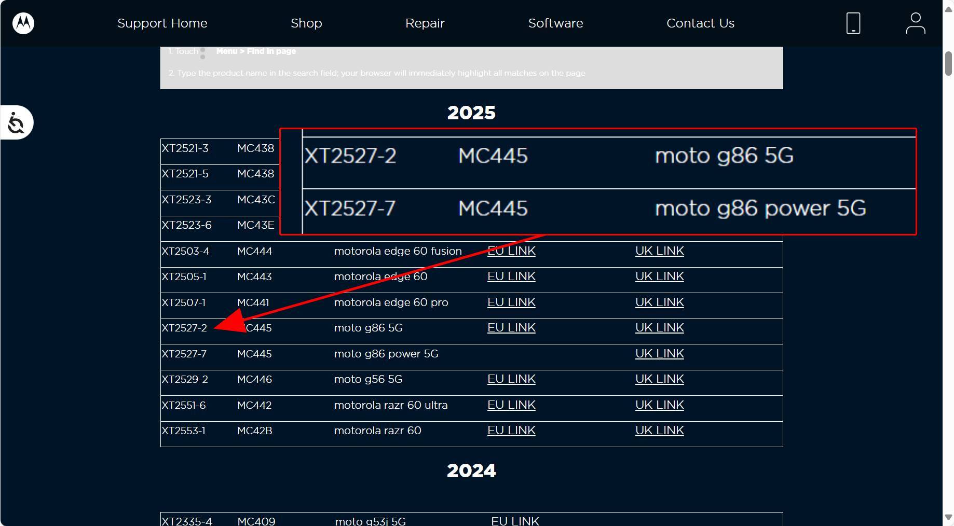Screen dimensions: 954x526
Task: Select the XT2521-3 table cell
Action: [x=185, y=148]
